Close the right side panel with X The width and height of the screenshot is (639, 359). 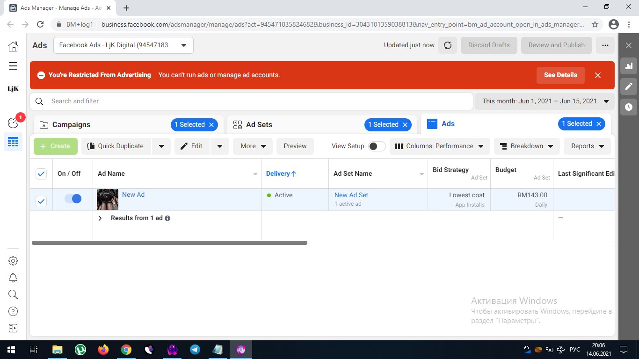click(x=629, y=45)
